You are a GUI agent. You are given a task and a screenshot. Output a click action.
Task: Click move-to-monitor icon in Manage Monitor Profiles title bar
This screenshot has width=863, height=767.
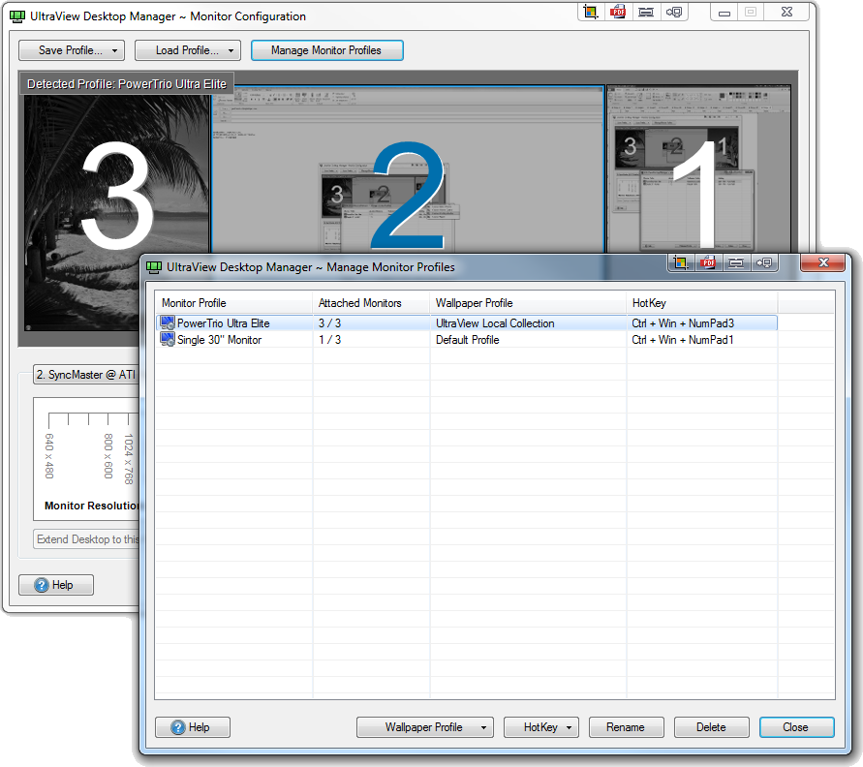click(764, 263)
